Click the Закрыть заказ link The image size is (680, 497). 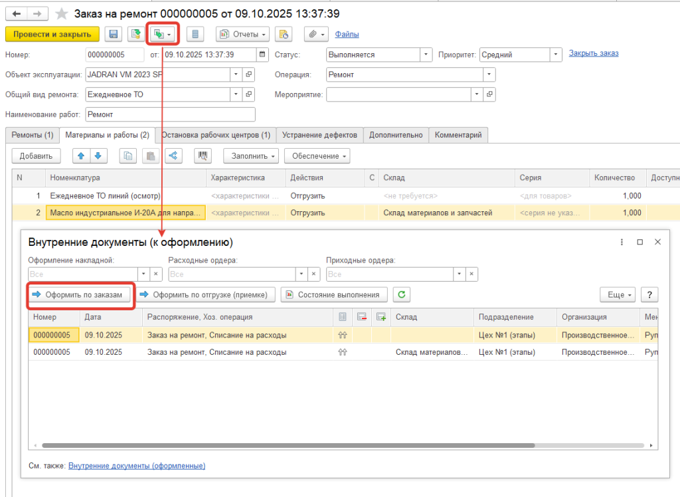click(x=593, y=53)
